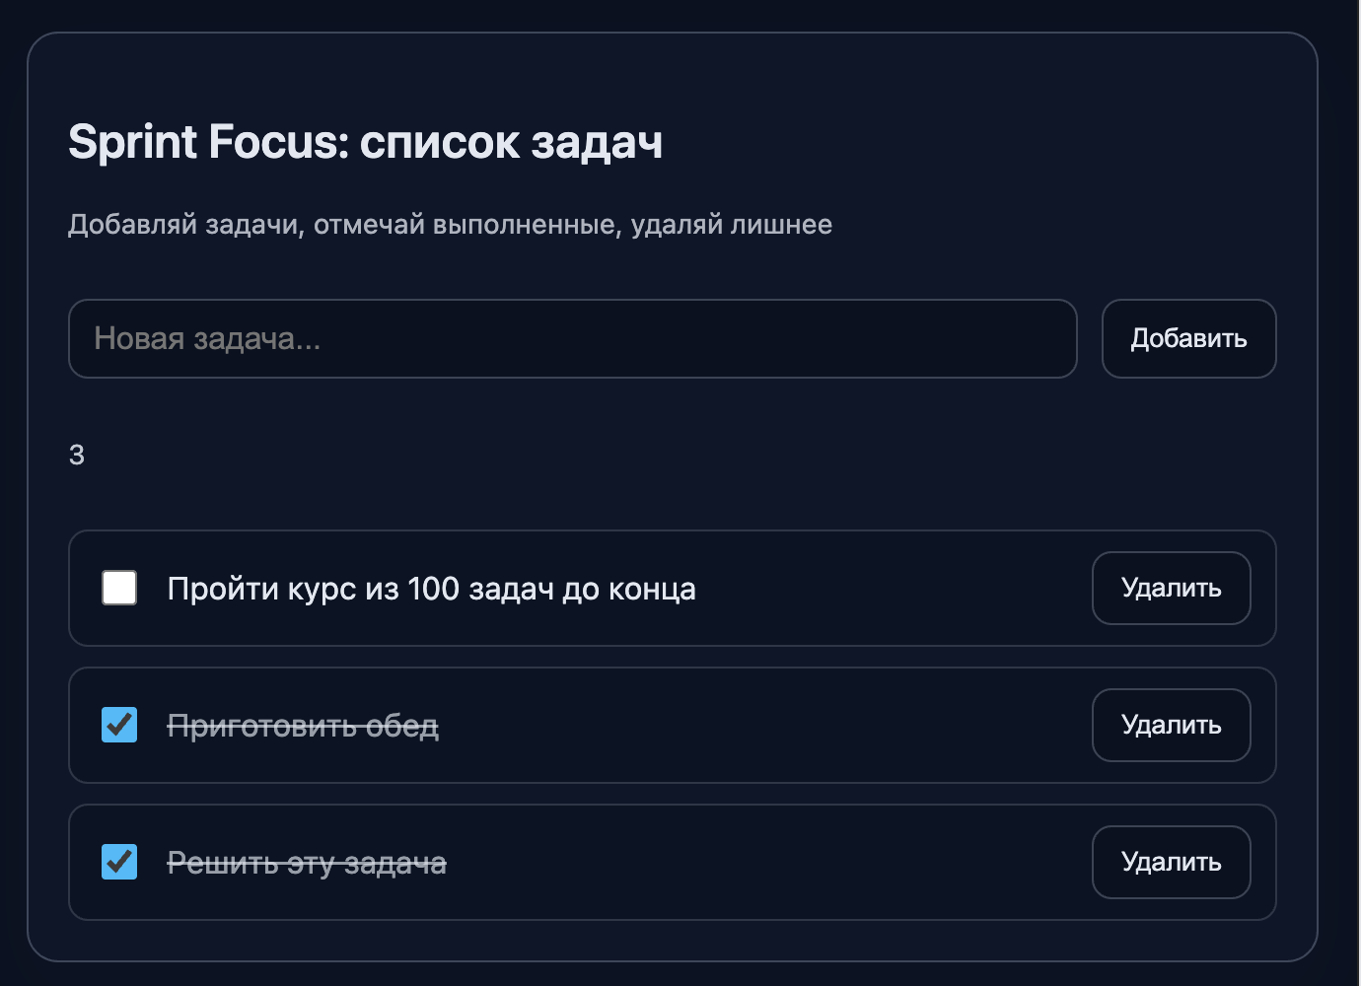
Task: Click the subtitle "Добавляй задачи, отмечай выполненные"
Action: point(449,224)
